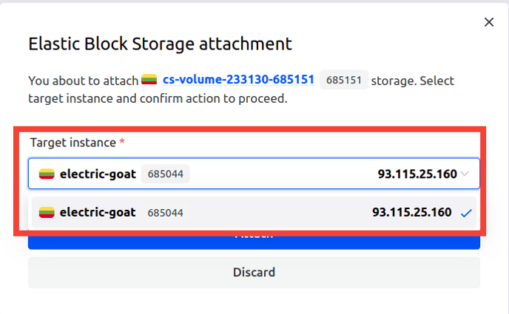Viewport: 509px width, 314px height.
Task: Click the 685044 badge in the selected field
Action: [165, 174]
